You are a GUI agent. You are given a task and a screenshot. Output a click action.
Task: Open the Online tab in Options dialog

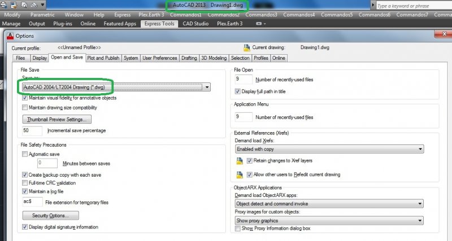[279, 58]
